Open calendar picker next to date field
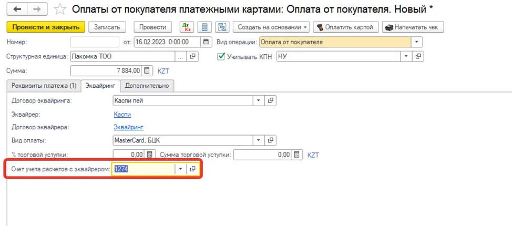This screenshot has height=226, width=512. pyautogui.click(x=206, y=42)
